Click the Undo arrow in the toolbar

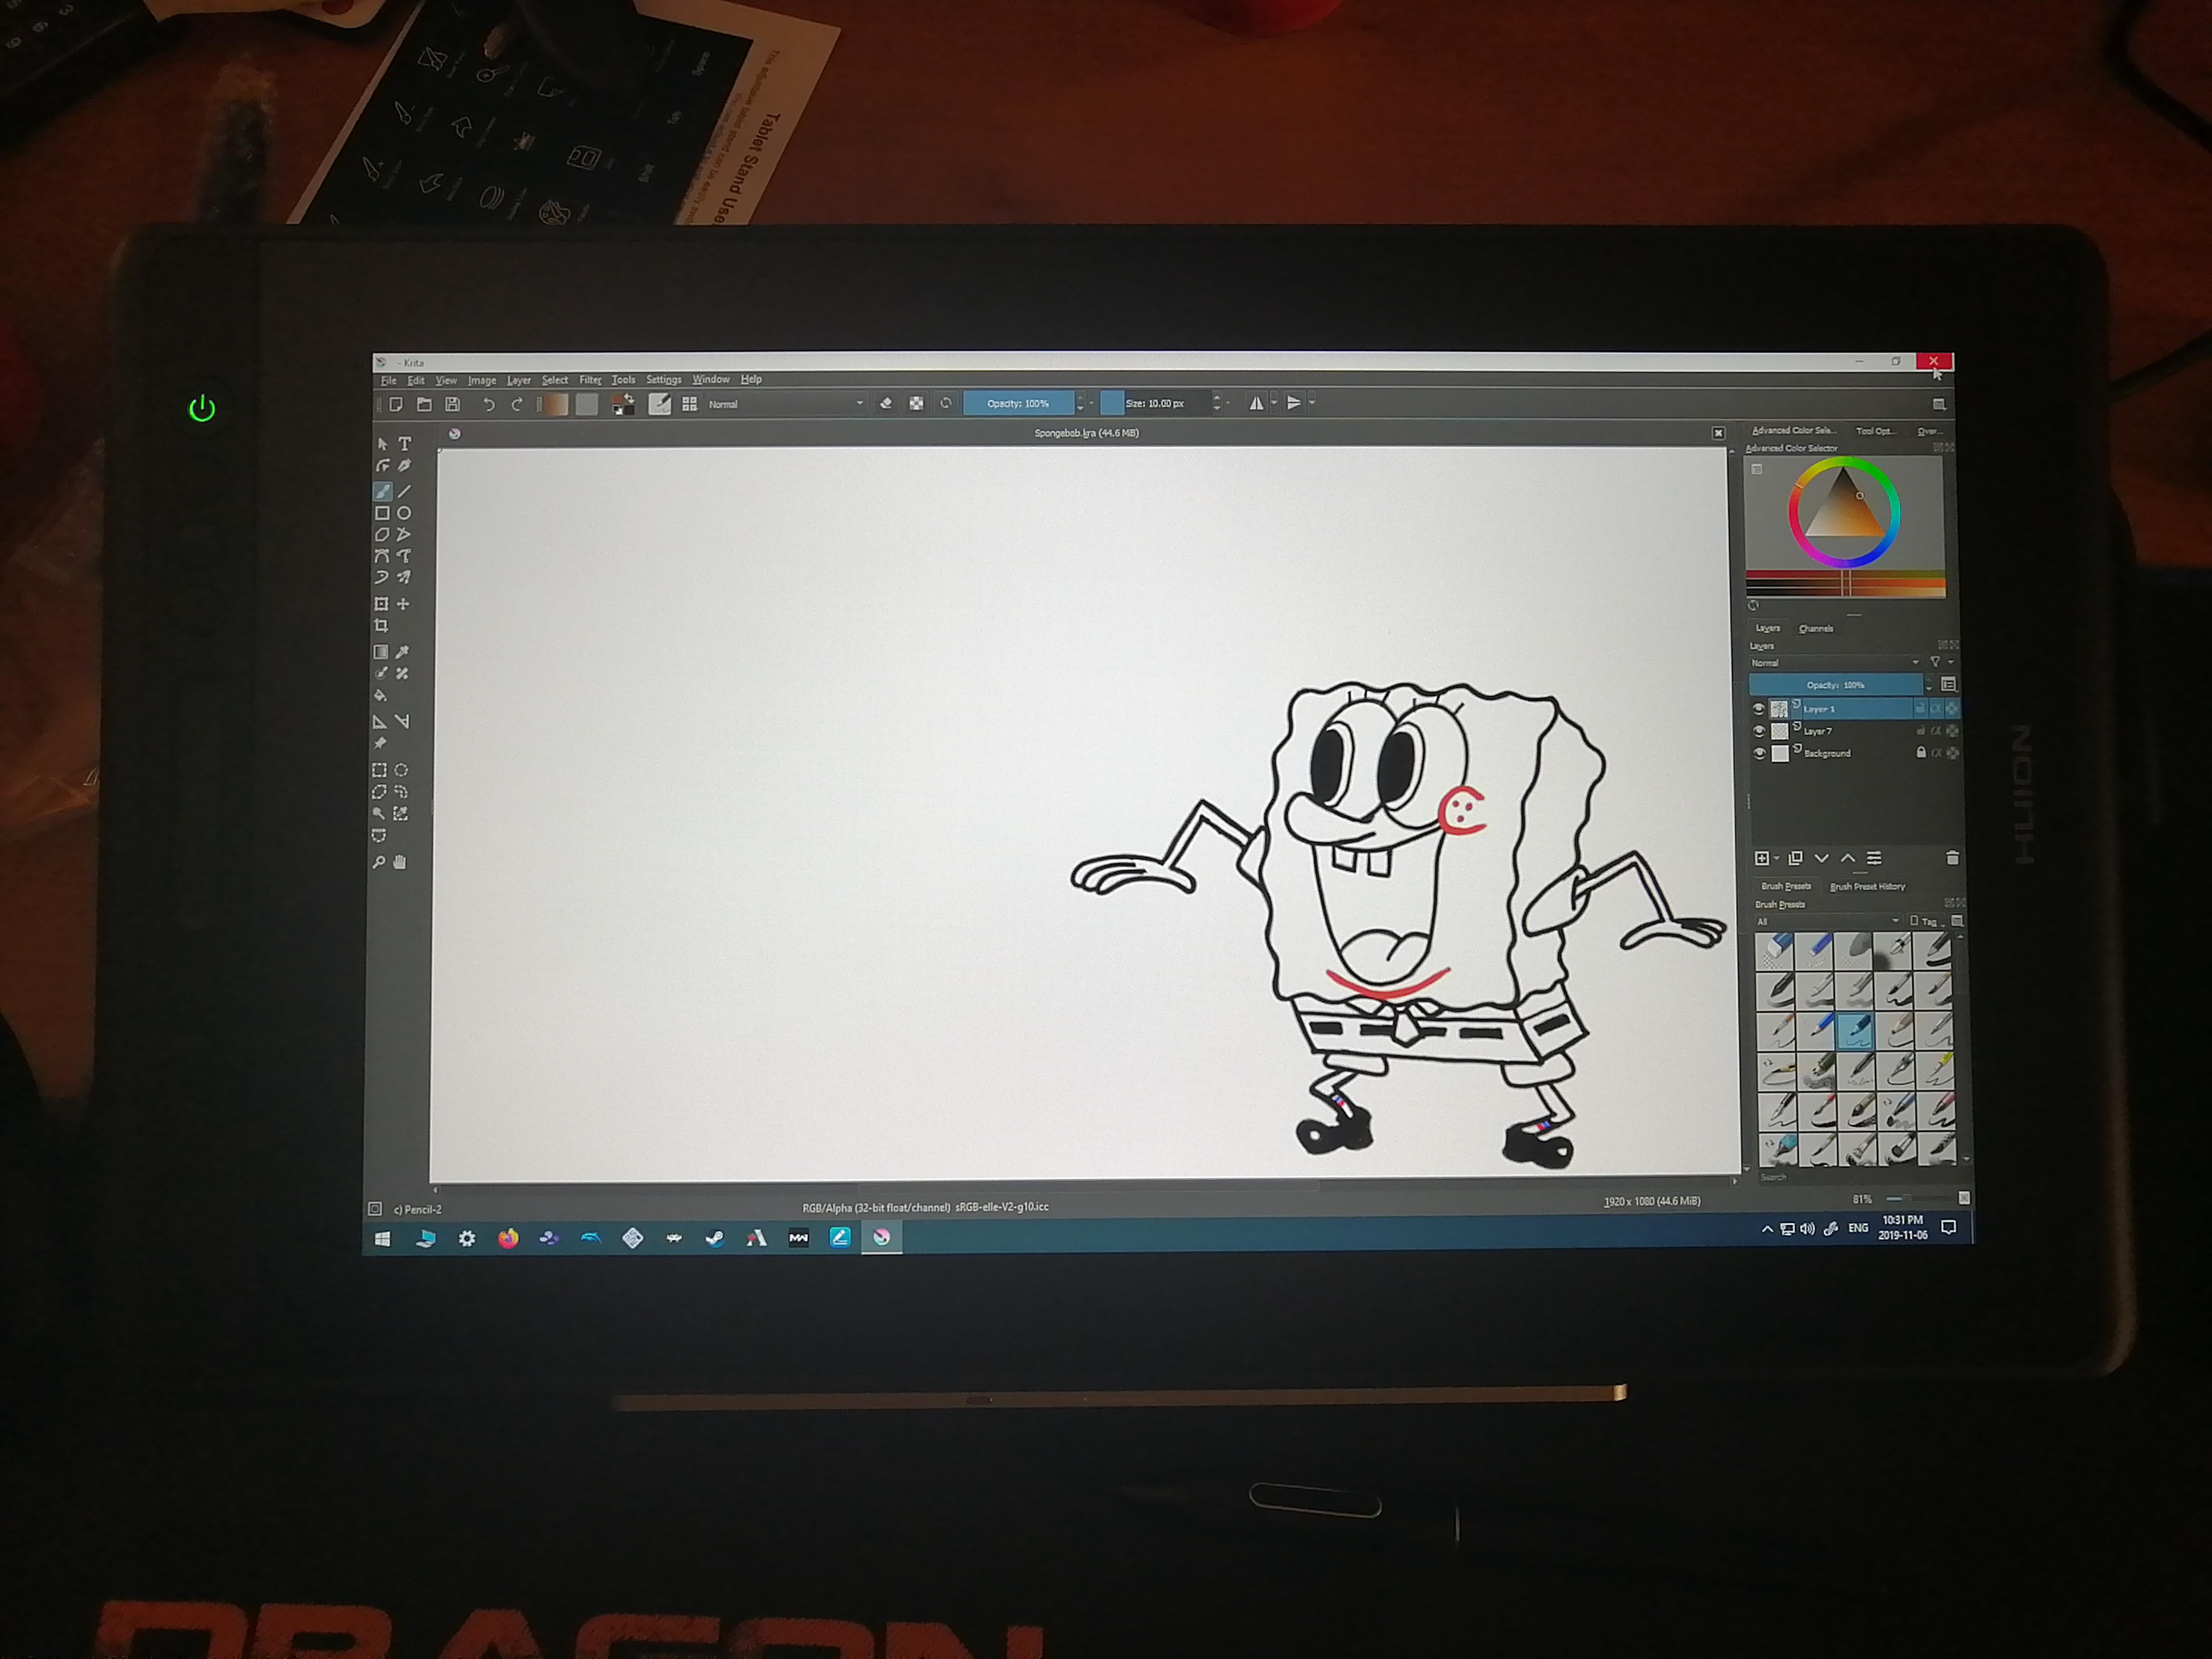[489, 403]
